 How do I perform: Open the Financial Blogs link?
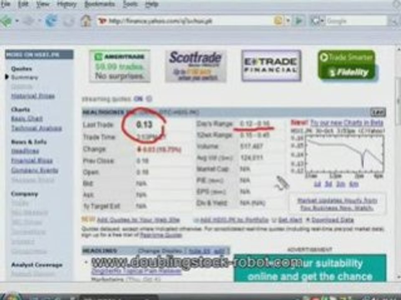pyautogui.click(x=32, y=161)
